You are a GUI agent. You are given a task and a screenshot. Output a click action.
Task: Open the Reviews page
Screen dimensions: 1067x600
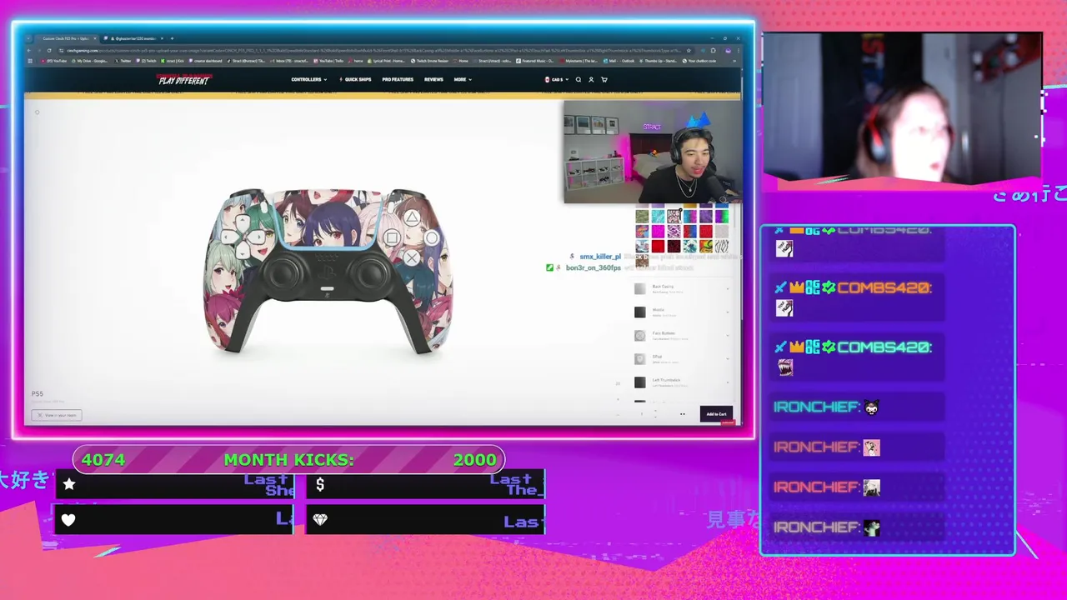[433, 80]
